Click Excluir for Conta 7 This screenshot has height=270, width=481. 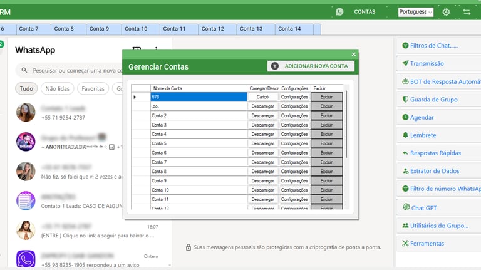[326, 162]
